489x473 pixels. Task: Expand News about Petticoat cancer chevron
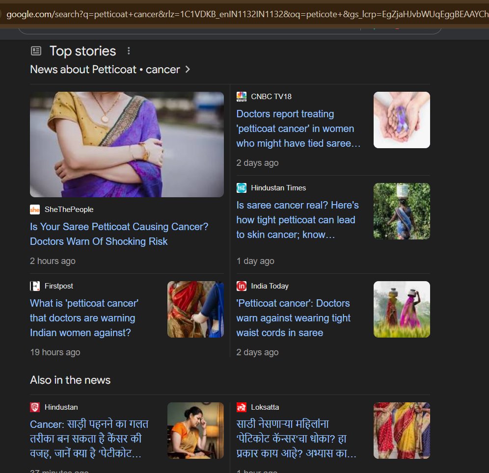coord(188,69)
